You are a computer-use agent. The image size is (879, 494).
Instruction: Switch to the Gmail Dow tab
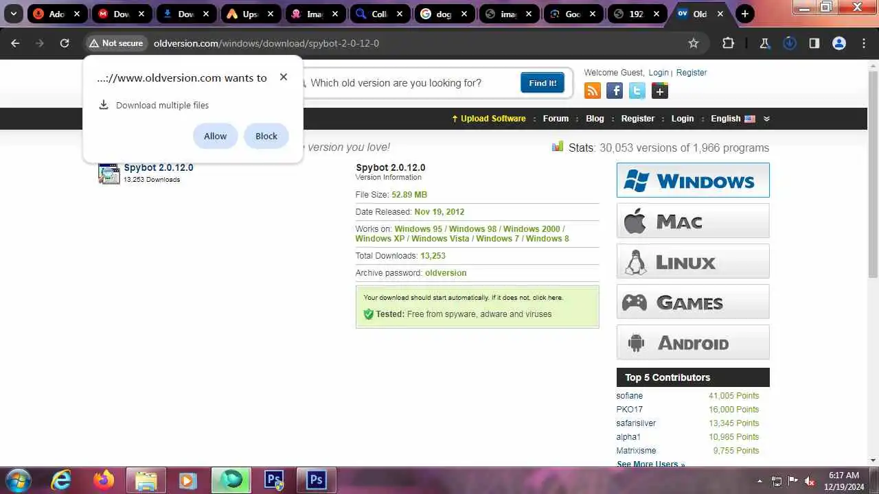121,14
